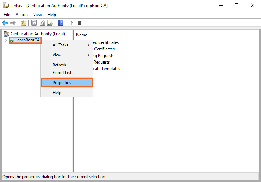This screenshot has height=182, width=261.
Task: Stop the service with the square icon
Action: coord(80,23)
